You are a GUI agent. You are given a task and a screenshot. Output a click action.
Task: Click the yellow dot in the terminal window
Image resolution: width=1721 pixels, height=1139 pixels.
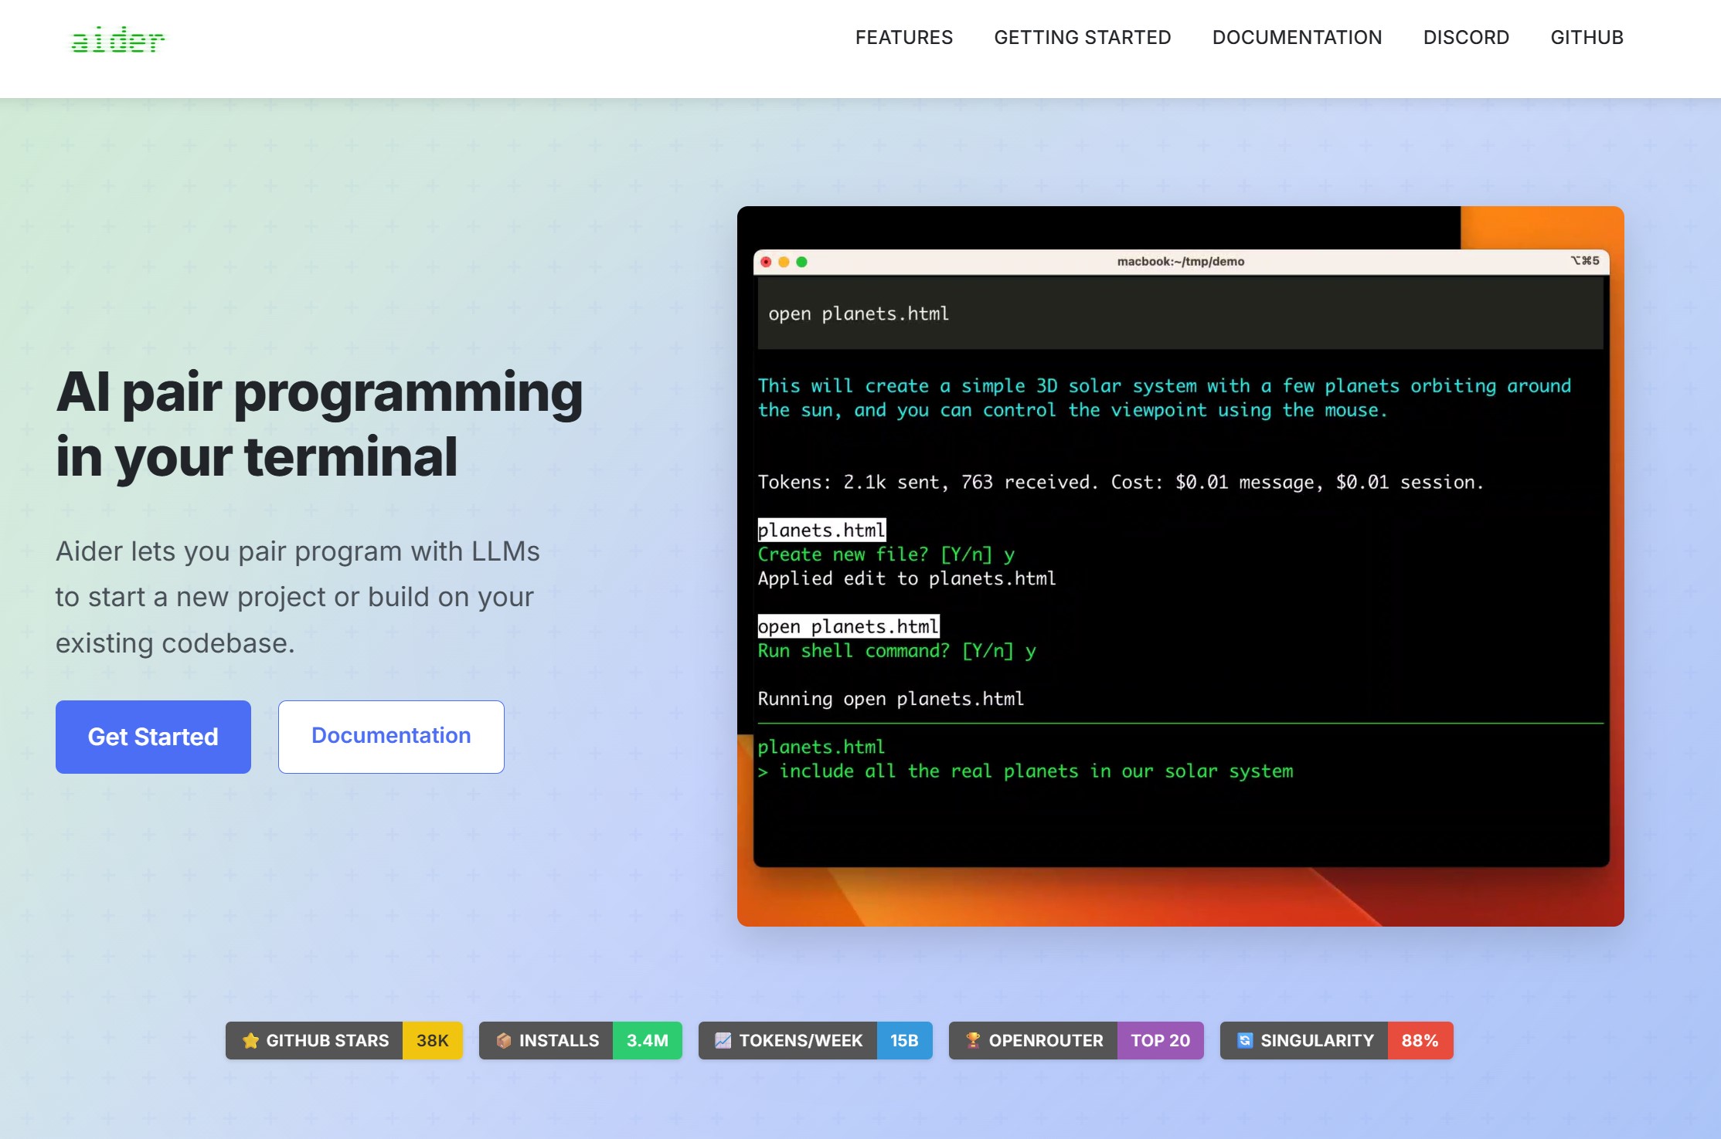784,262
